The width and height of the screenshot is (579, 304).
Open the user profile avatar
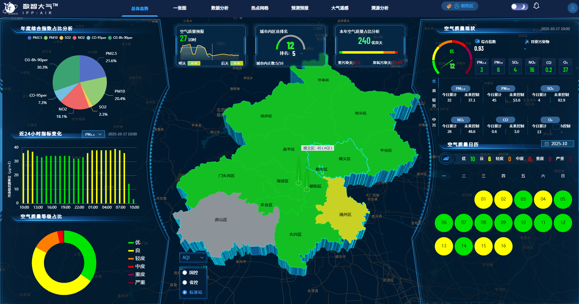572,8
